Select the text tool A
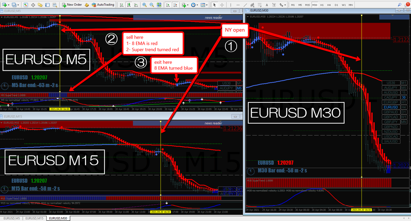411x221 pixels. (x=267, y=5)
